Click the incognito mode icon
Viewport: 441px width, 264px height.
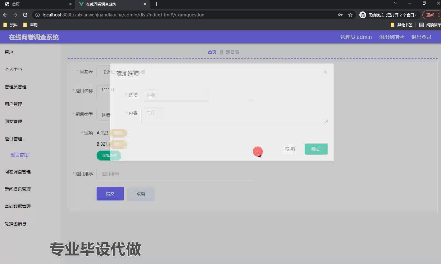(362, 15)
